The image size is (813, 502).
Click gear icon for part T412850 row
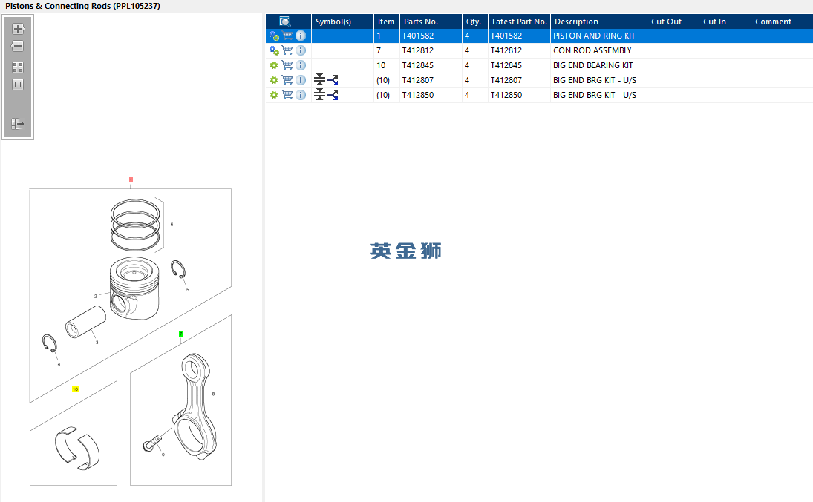click(x=274, y=96)
